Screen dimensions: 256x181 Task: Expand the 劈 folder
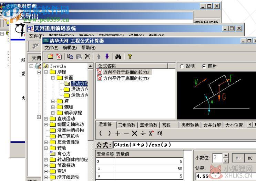[x=53, y=101]
